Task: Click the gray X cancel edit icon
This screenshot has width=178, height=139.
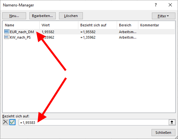Action: tap(5, 122)
